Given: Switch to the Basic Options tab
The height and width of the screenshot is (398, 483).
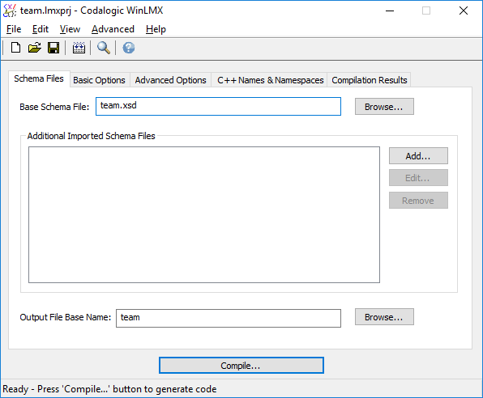Looking at the screenshot, I should coord(99,80).
